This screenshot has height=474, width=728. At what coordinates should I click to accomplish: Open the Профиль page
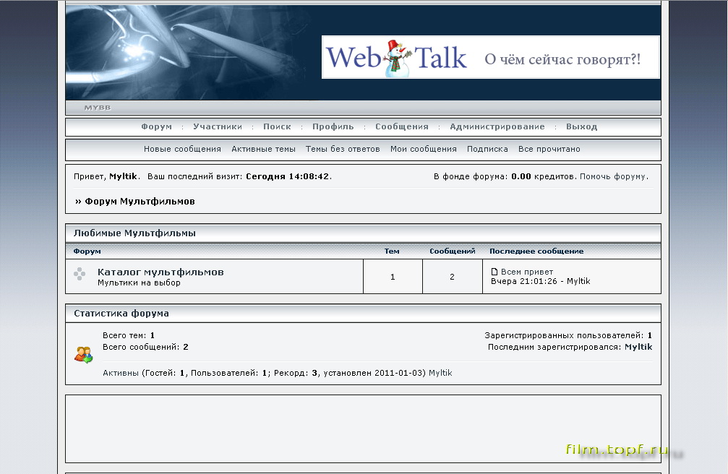pyautogui.click(x=333, y=126)
